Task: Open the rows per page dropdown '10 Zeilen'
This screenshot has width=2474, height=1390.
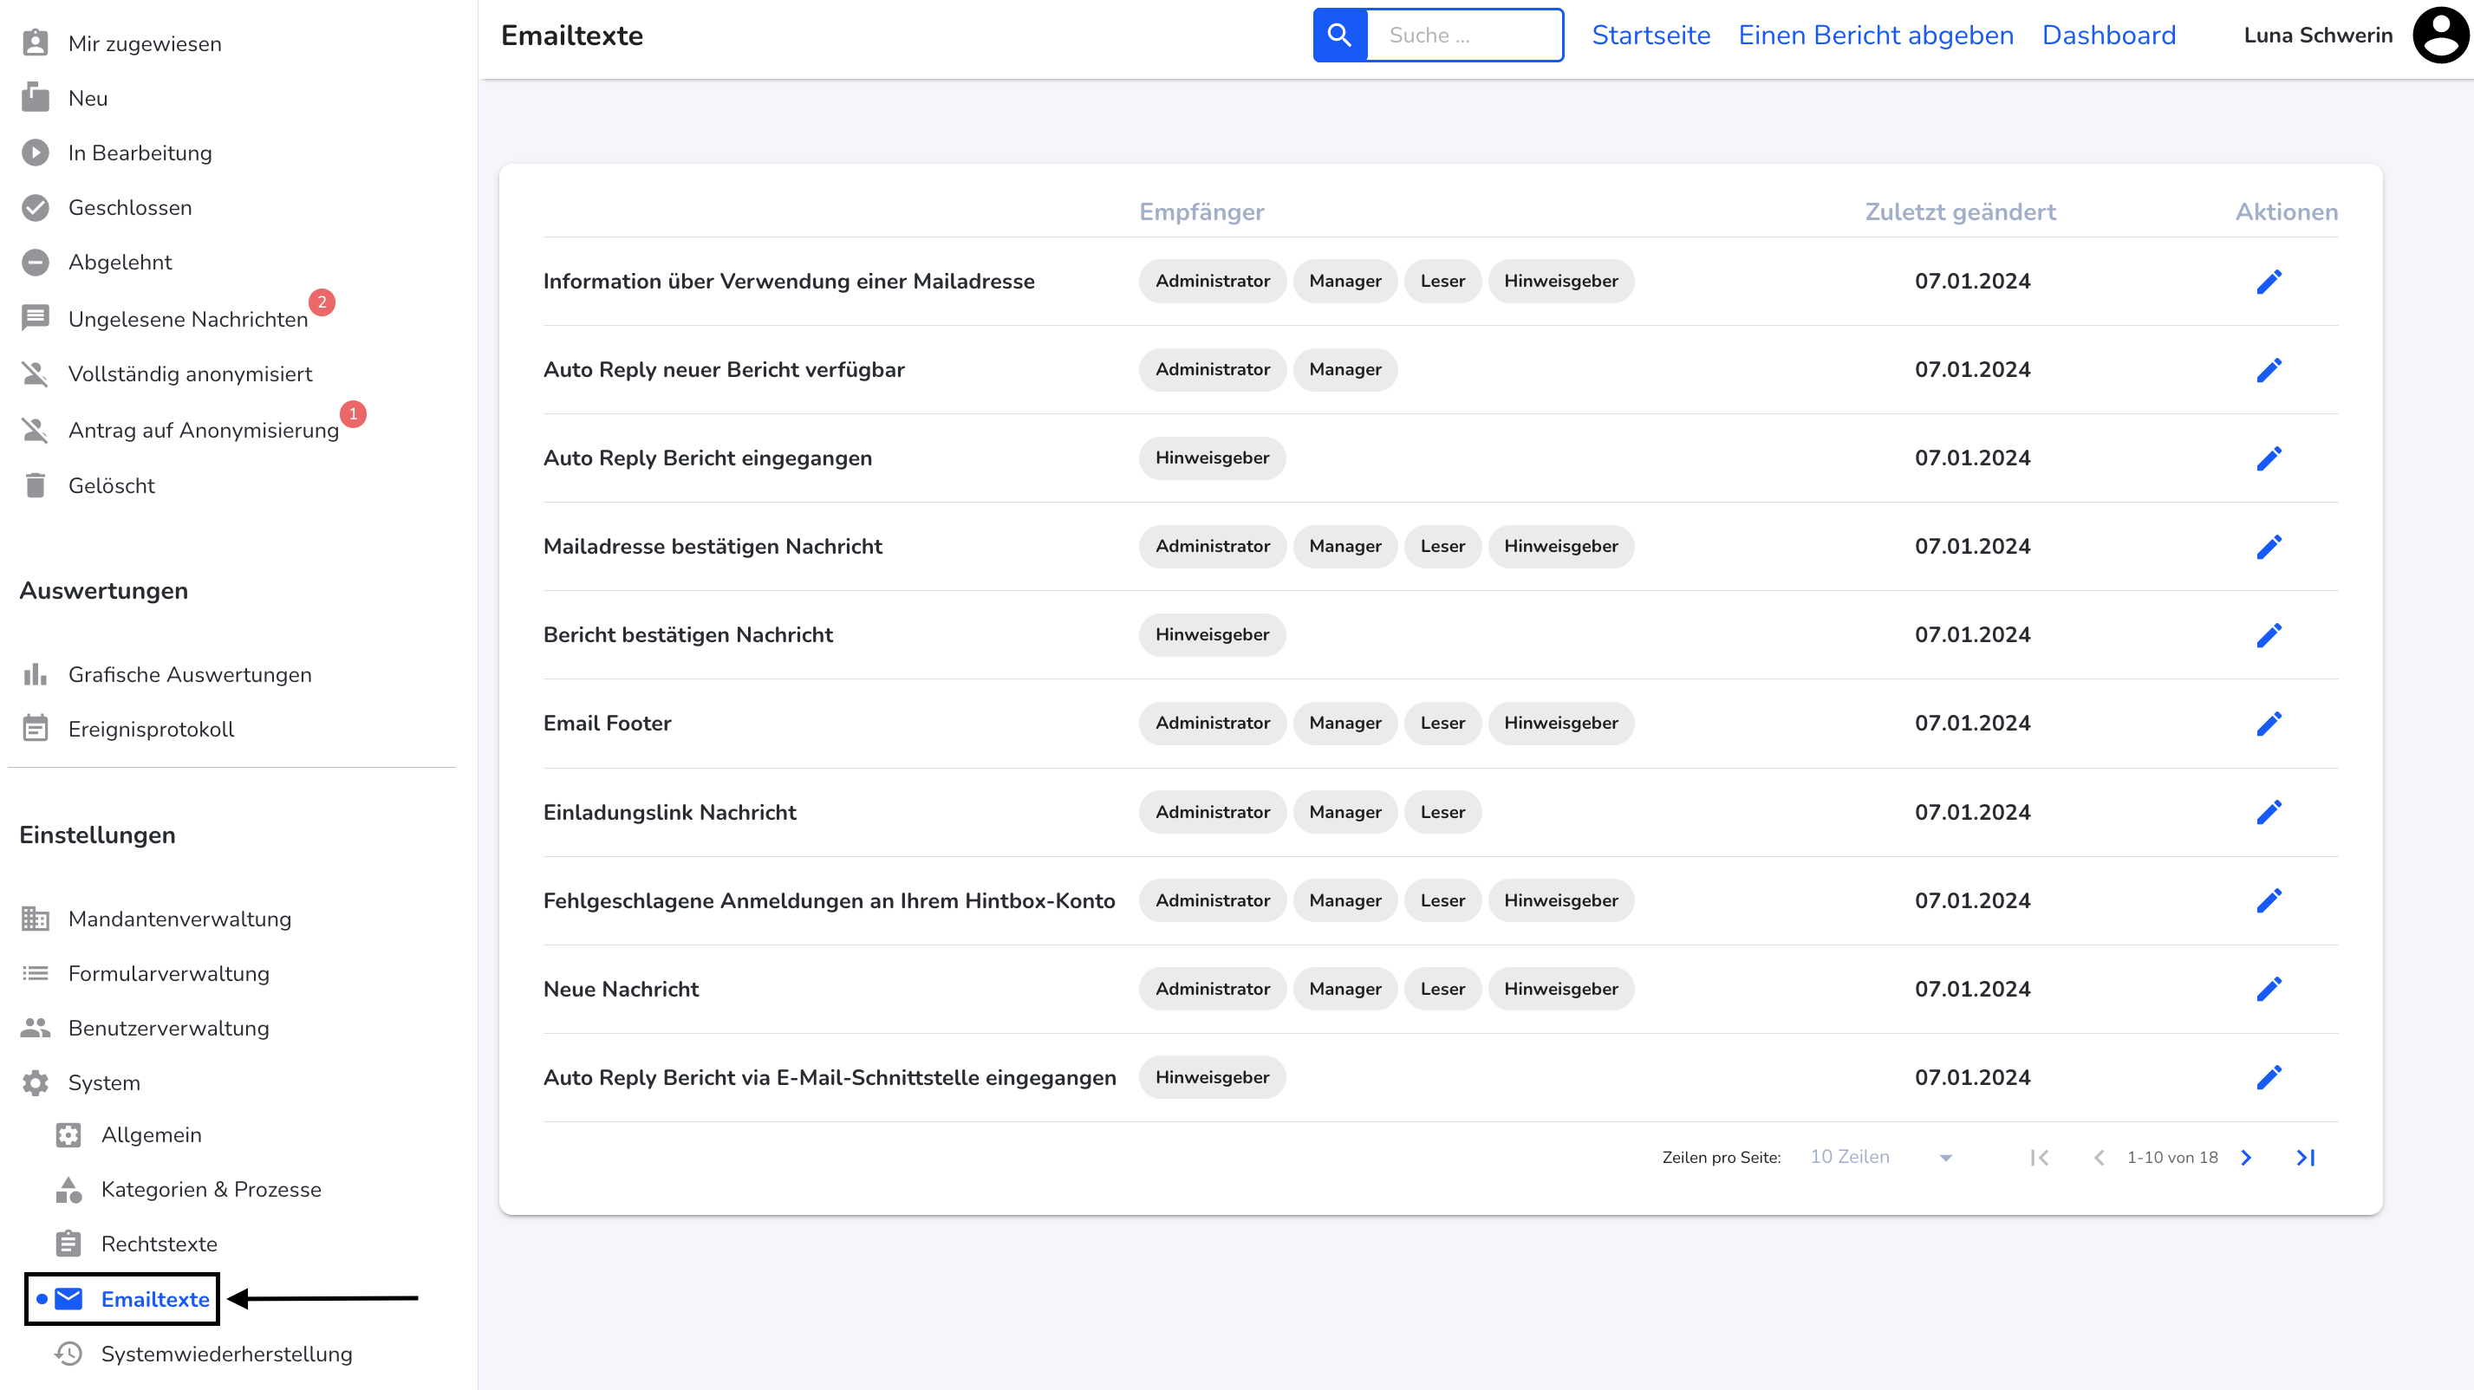Action: 1880,1158
